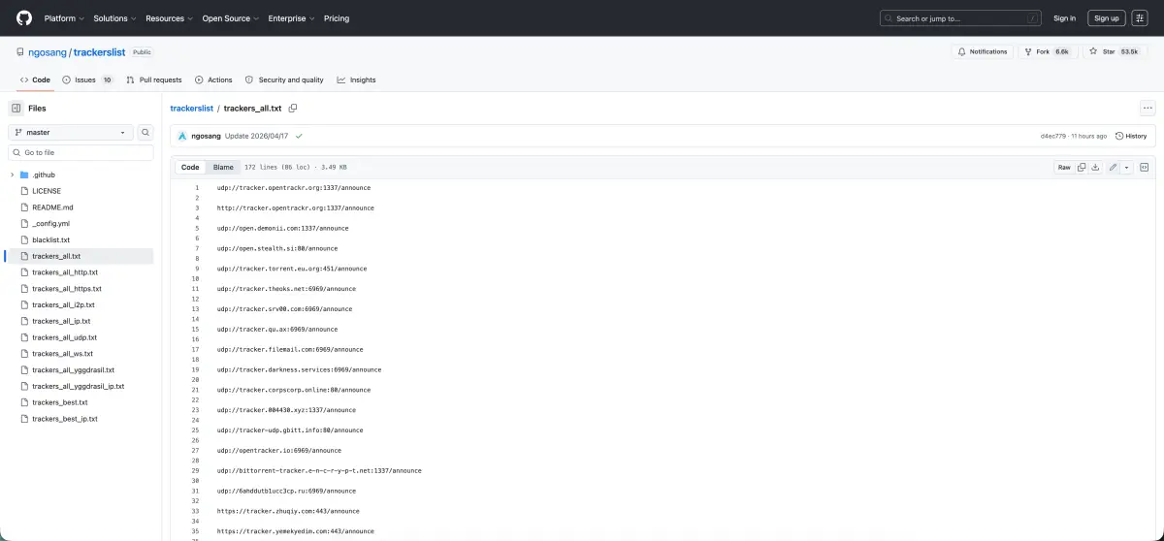
Task: Open the Issues tab
Action: tap(87, 80)
